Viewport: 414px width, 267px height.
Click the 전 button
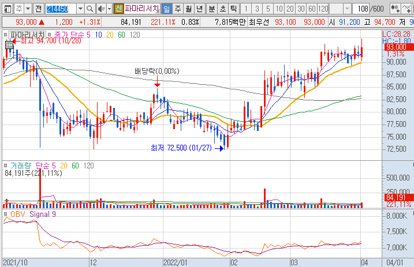pos(39,9)
